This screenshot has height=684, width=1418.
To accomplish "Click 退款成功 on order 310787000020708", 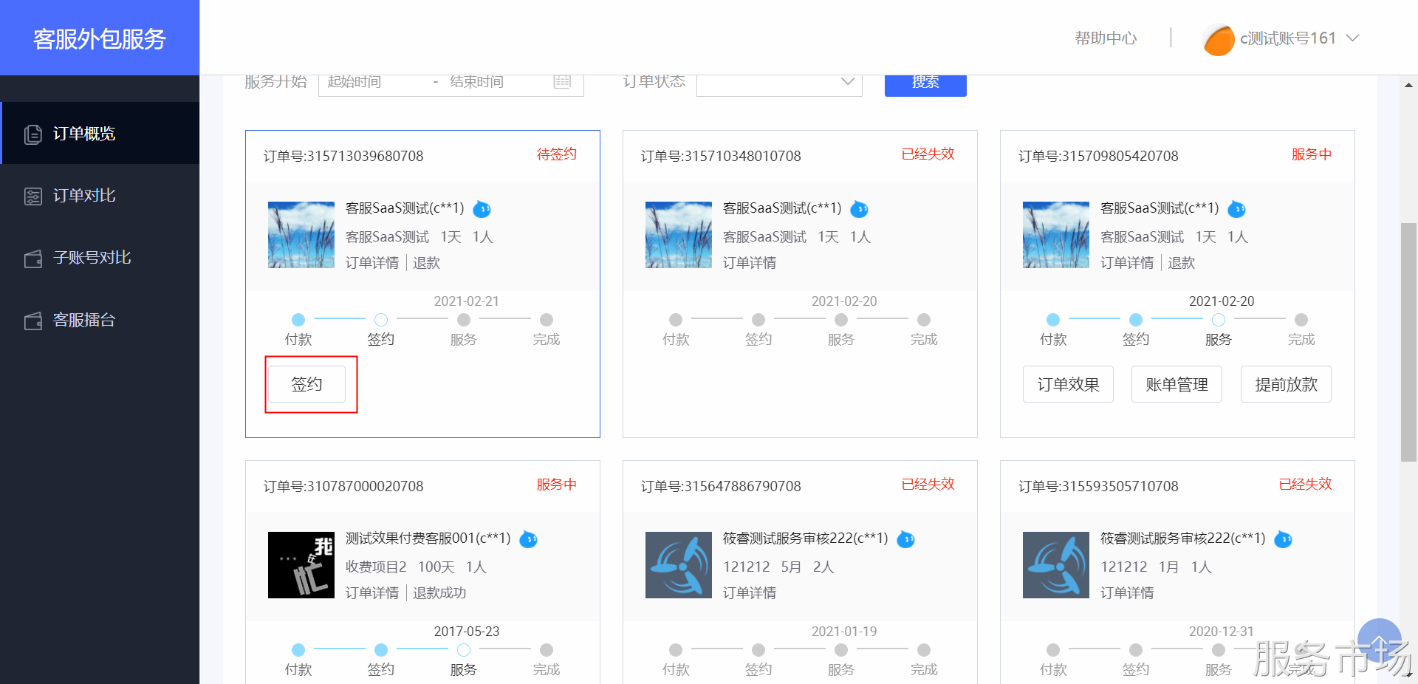I will pyautogui.click(x=439, y=593).
